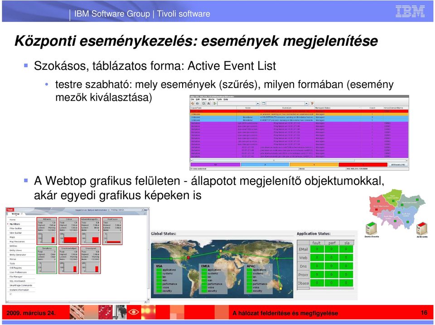435x325 pixels.
Task: Click first toolbar icon in Event List
Action: (x=192, y=103)
